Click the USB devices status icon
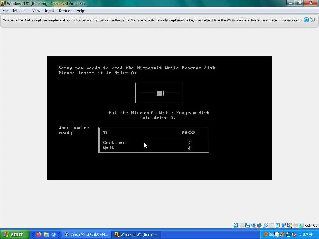319x239 pixels. click(266, 225)
